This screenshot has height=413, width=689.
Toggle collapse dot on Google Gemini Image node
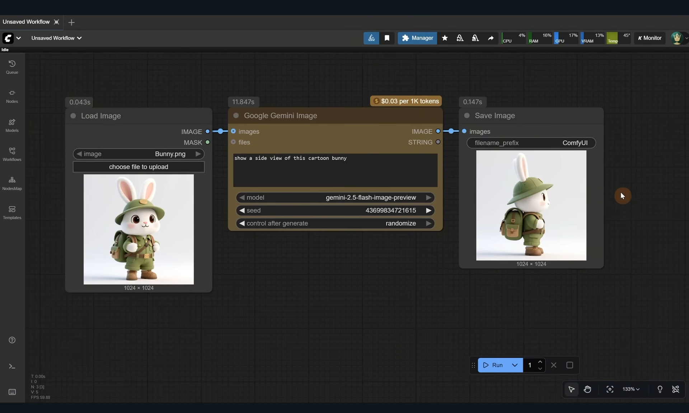tap(236, 116)
